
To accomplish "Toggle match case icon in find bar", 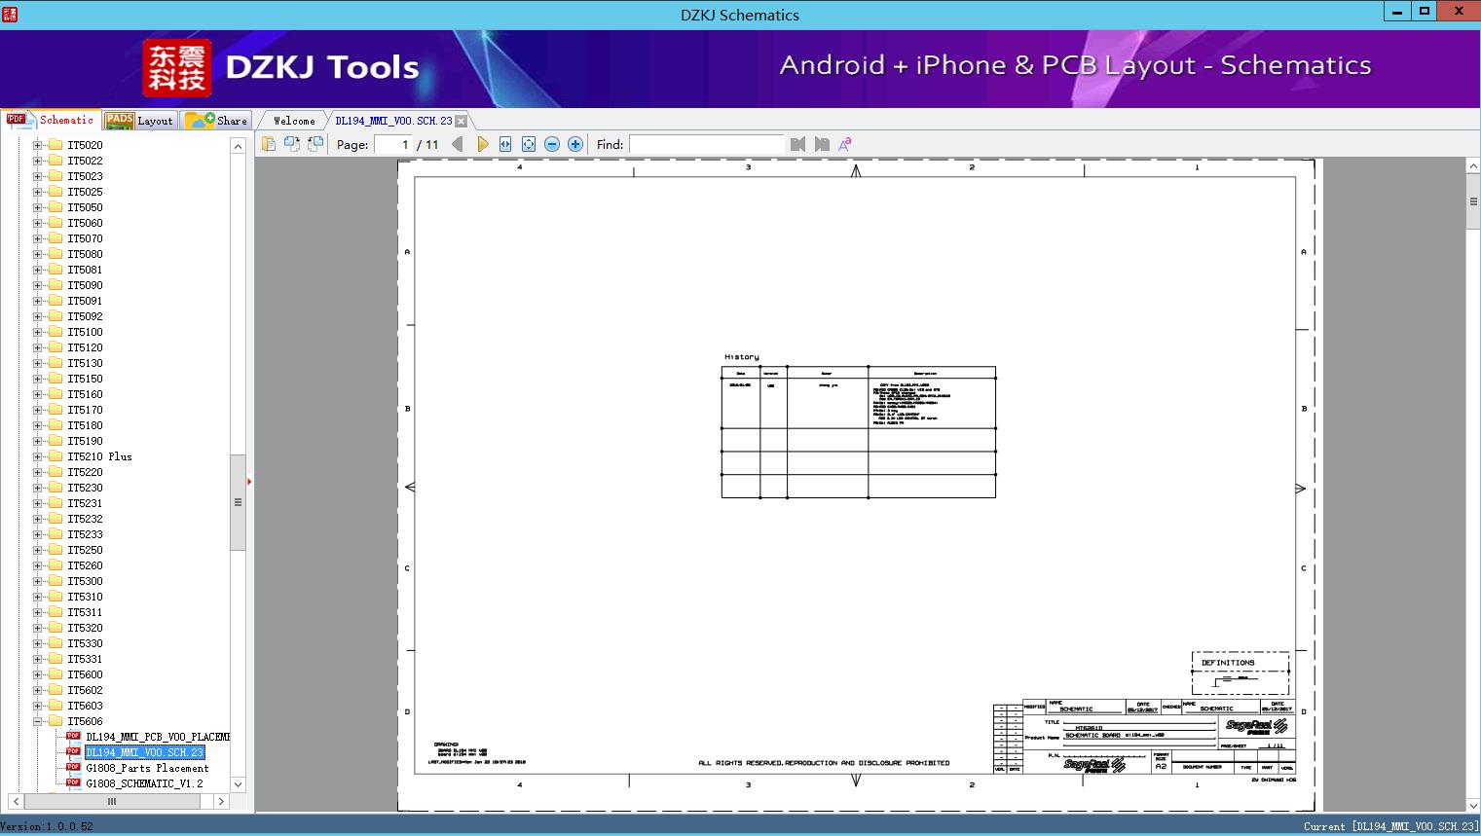I will (845, 144).
